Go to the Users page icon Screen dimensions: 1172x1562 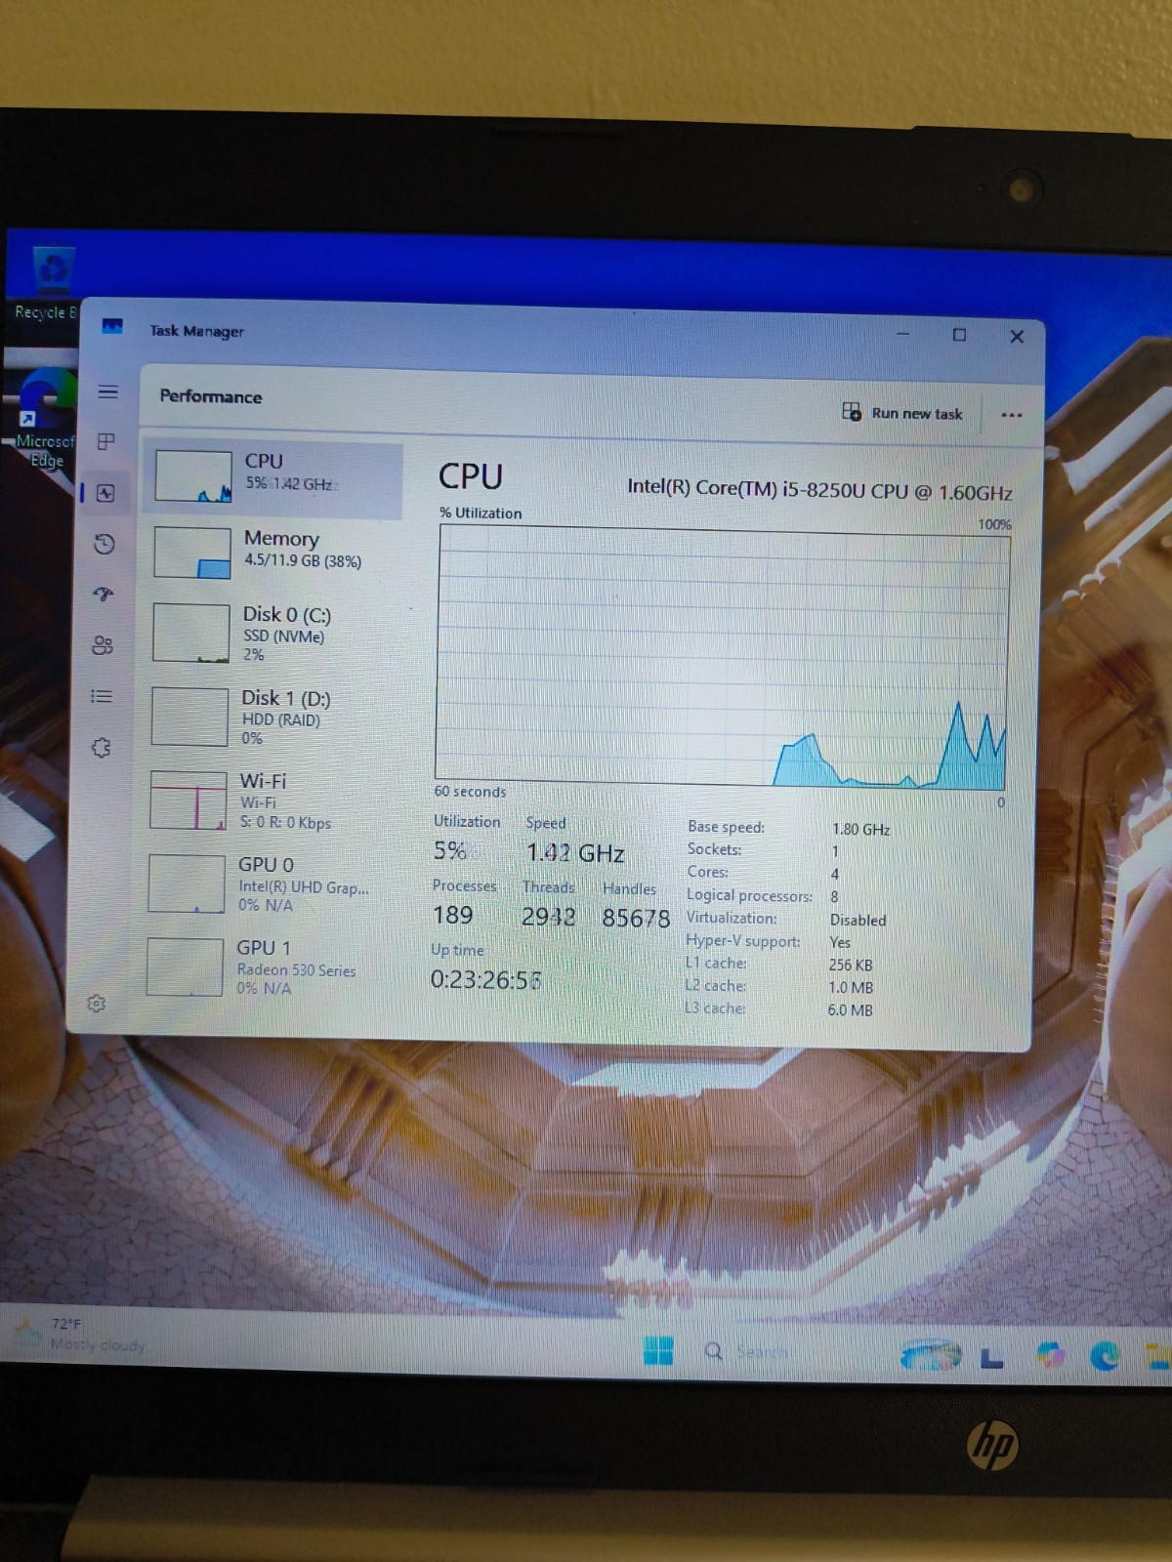pos(103,645)
